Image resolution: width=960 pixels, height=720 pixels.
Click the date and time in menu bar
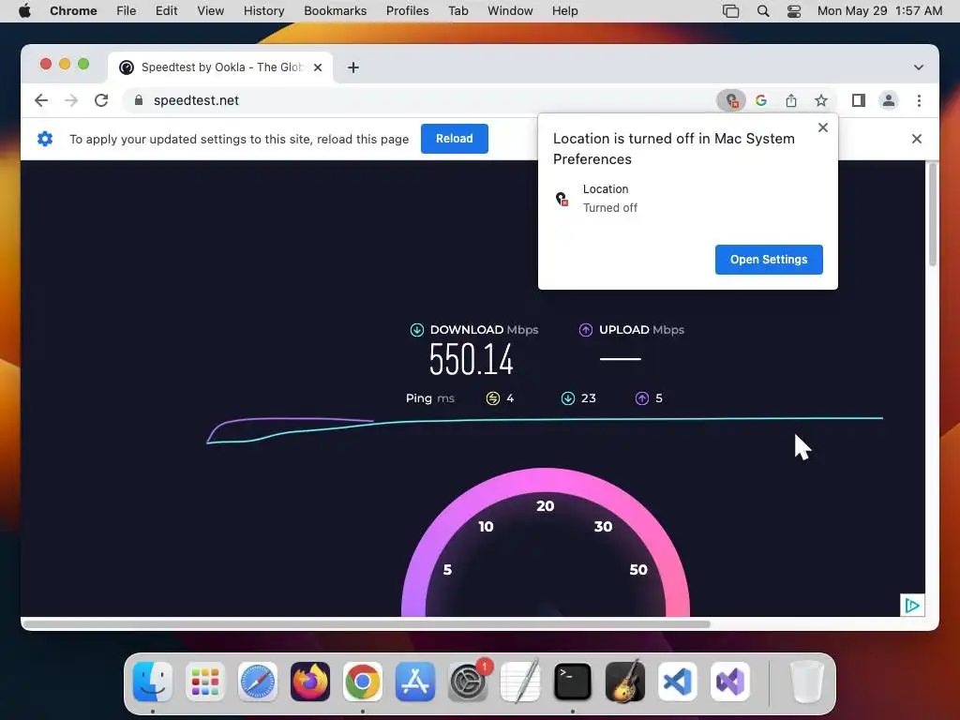coord(879,11)
